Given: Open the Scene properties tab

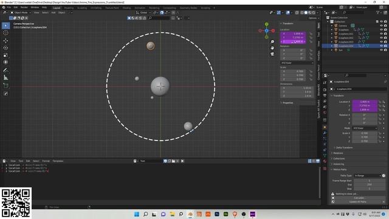Looking at the screenshot, I should point(325,107).
